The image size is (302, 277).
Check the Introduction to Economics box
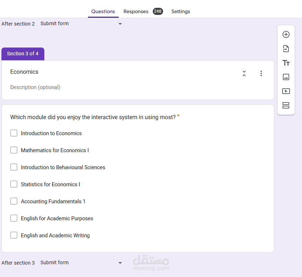pyautogui.click(x=14, y=133)
